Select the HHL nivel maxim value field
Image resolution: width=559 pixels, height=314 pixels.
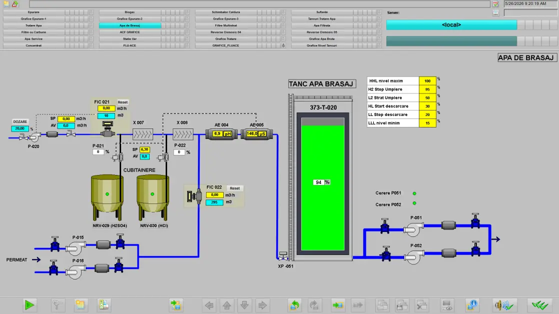point(427,81)
